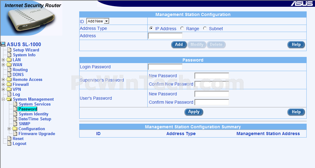Click the ASUS SL-1000 computer icon

click(3, 44)
